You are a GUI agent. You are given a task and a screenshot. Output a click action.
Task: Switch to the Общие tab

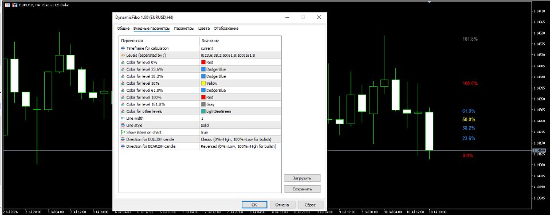pyautogui.click(x=123, y=29)
